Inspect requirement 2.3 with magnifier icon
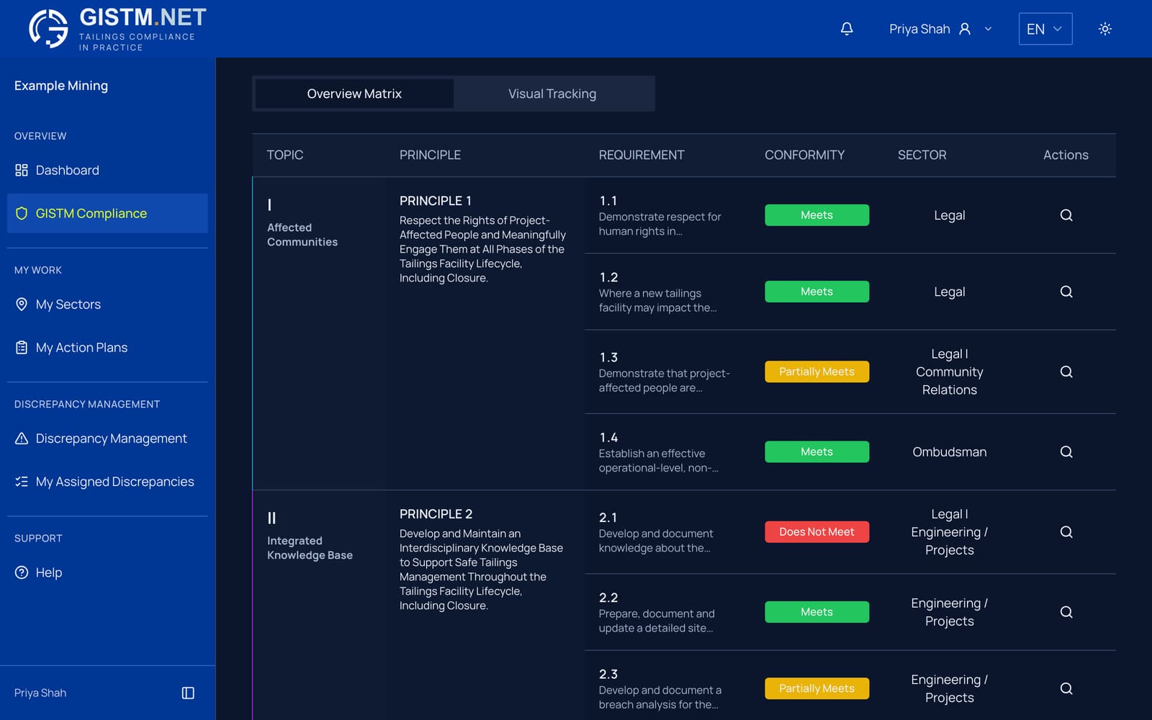 coord(1066,688)
